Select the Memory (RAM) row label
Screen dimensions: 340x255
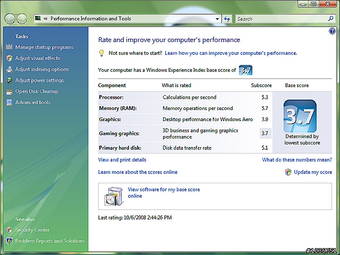coord(118,108)
